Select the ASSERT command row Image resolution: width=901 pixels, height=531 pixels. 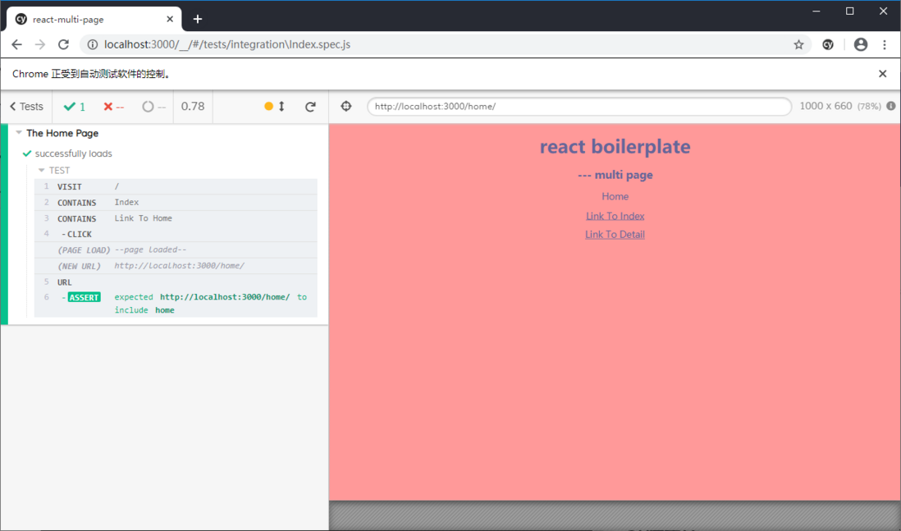click(x=176, y=304)
